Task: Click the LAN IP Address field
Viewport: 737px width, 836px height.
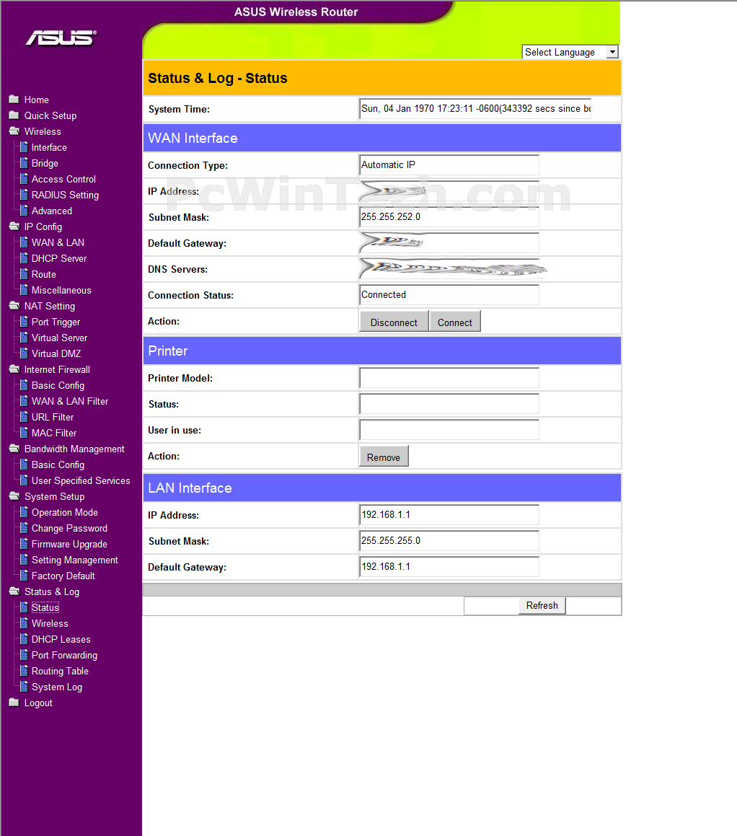Action: tap(449, 515)
